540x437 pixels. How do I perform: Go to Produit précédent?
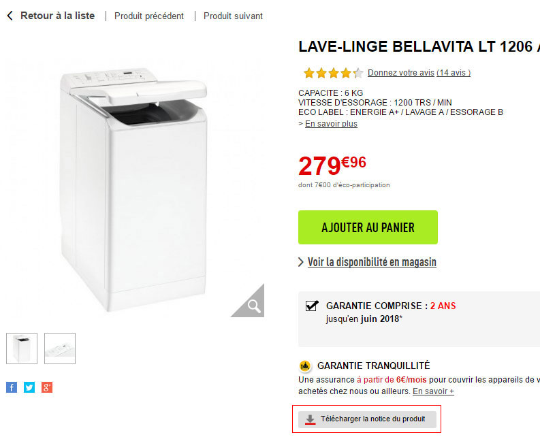point(149,16)
